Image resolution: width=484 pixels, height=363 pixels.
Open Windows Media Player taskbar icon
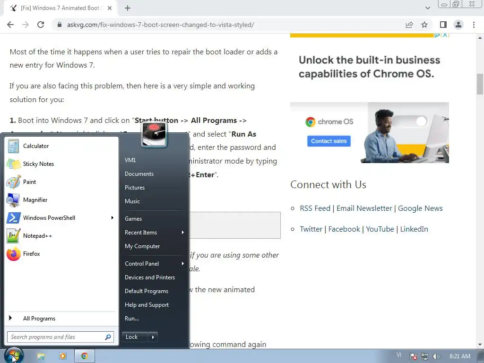63,356
